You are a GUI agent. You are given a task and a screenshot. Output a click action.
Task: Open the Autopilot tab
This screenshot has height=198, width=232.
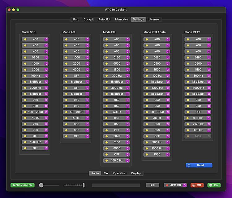105,19
